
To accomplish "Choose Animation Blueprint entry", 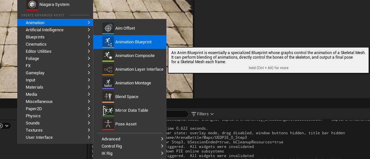I will click(x=130, y=42).
